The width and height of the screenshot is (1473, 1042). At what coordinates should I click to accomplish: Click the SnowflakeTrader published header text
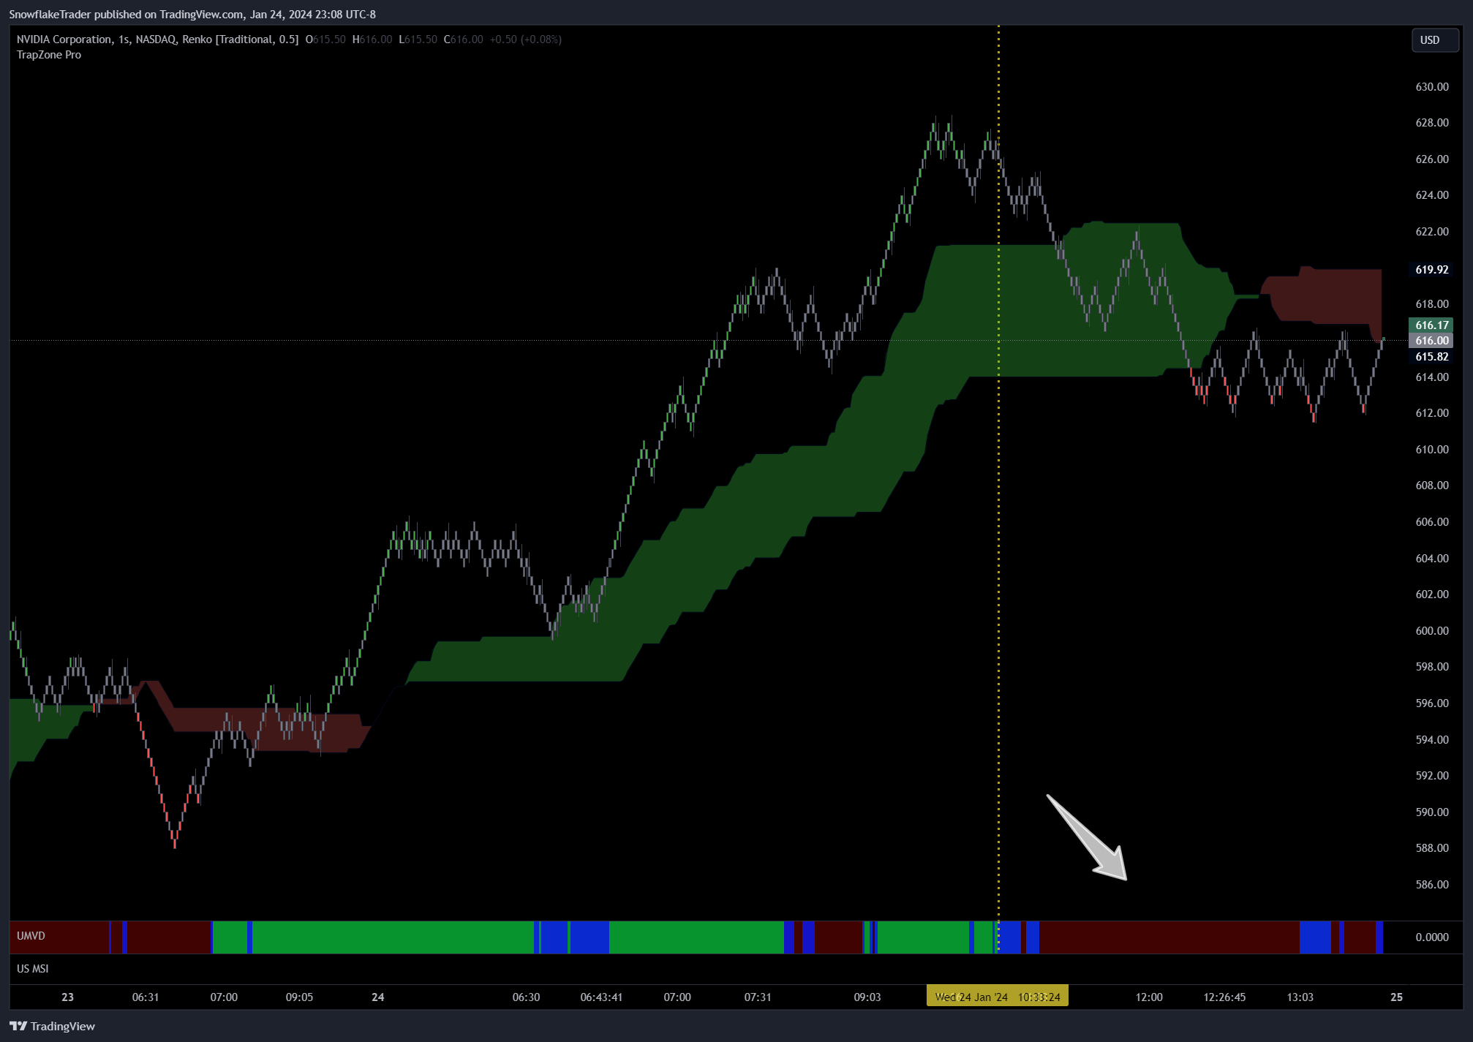(192, 15)
